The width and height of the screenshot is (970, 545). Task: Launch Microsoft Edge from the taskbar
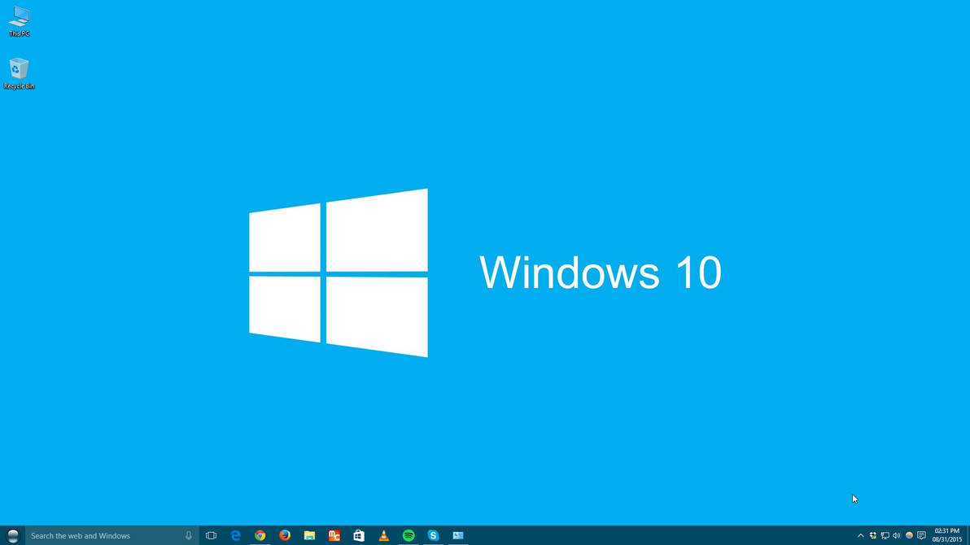coord(236,536)
